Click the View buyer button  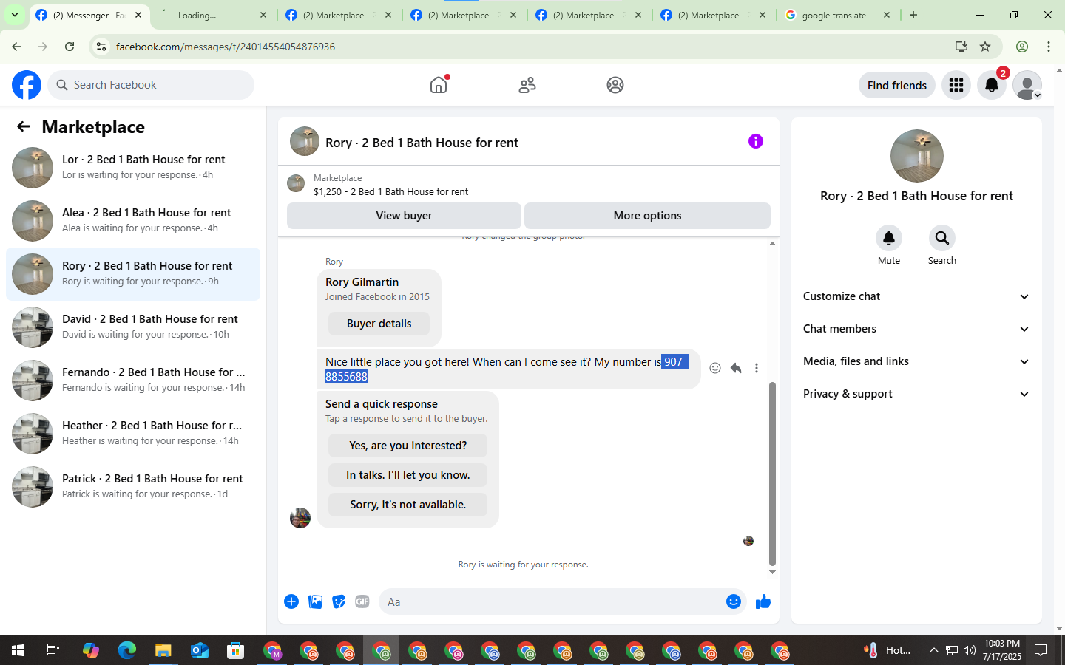click(x=404, y=216)
